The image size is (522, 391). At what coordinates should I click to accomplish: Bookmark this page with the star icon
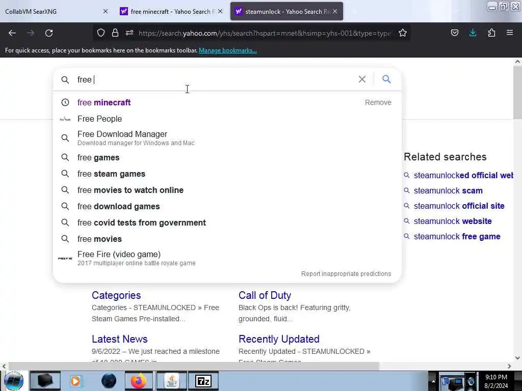(403, 33)
